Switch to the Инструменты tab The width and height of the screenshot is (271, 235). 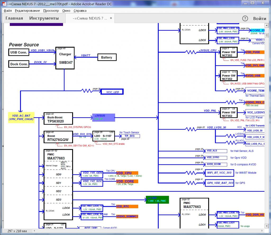(44, 18)
